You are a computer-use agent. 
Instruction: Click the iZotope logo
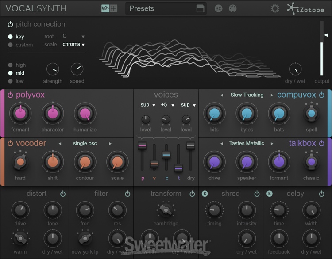click(305, 9)
